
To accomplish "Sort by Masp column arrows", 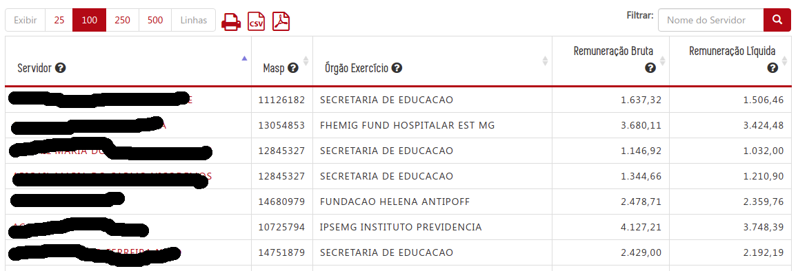I will (306, 61).
